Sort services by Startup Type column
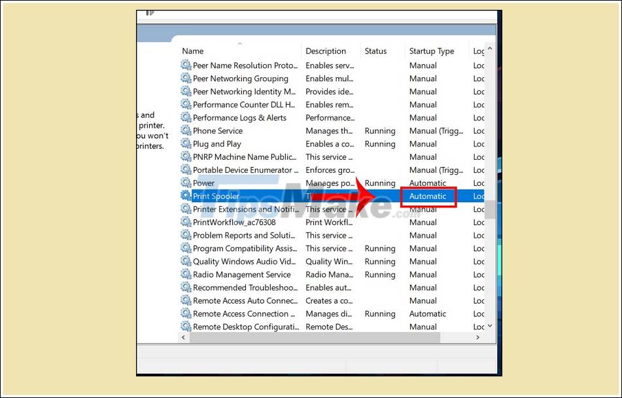 pyautogui.click(x=433, y=50)
